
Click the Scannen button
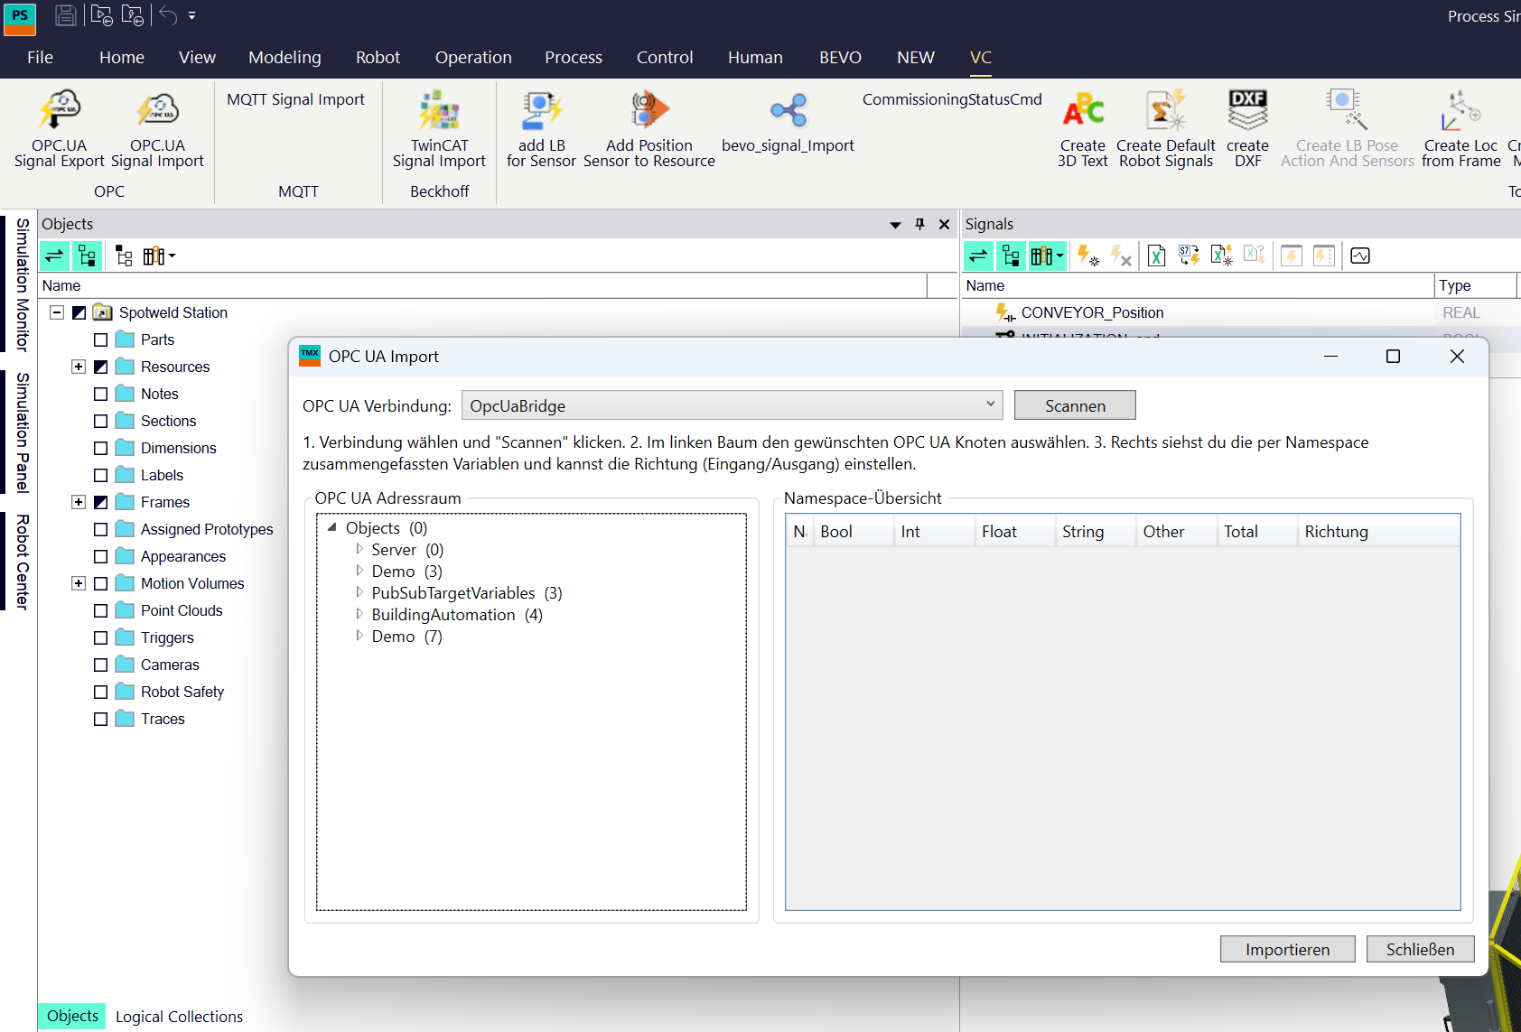[x=1075, y=405]
